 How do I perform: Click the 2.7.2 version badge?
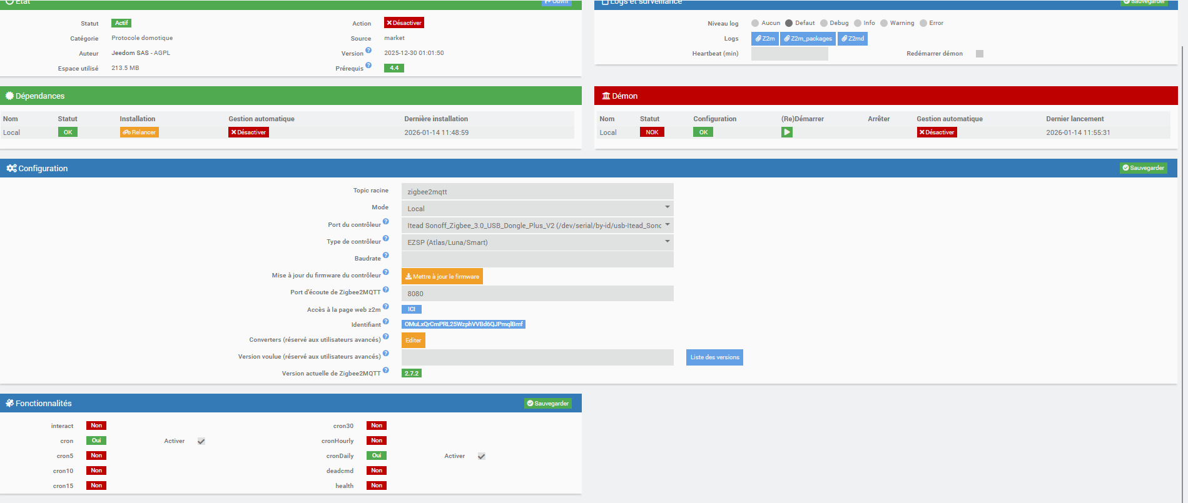(412, 374)
